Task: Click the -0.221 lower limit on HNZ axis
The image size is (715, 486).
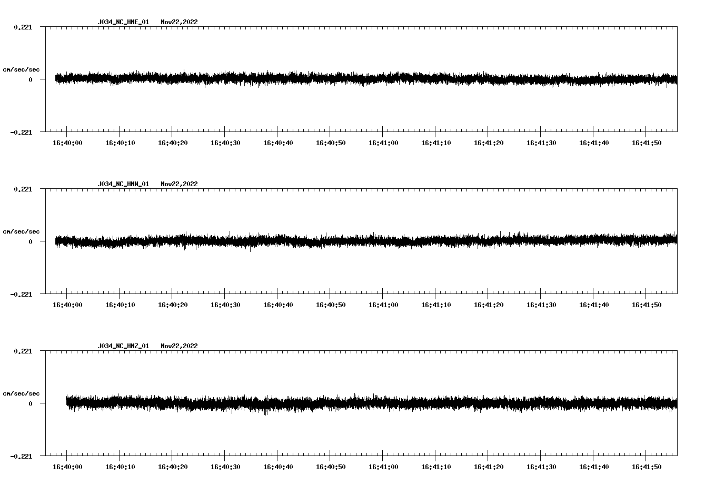Action: [21, 456]
